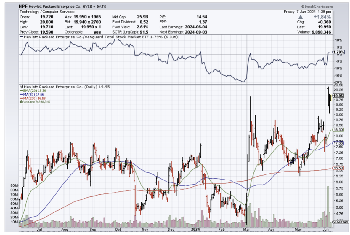Screen dimensions: 350x235
Task: Click the 50M label on the volume axis
Action: [14, 204]
